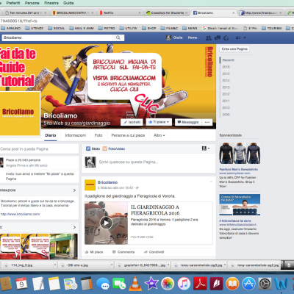Click the user avatar in the post composer
The width and height of the screenshot is (294, 294).
point(90,162)
